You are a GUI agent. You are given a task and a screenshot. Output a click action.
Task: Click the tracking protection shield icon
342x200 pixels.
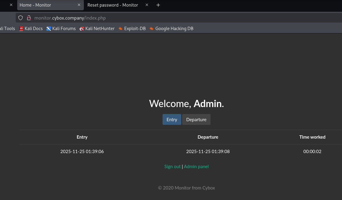(21, 18)
